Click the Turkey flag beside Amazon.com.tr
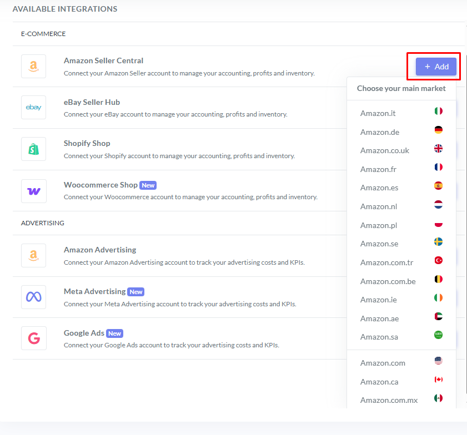Image resolution: width=467 pixels, height=435 pixels. point(439,261)
